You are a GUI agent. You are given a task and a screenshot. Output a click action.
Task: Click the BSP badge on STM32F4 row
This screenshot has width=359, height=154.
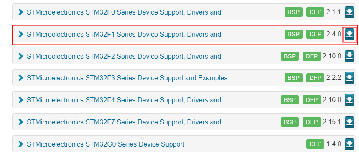click(290, 100)
